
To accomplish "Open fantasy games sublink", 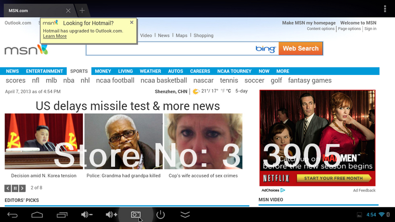I will point(310,80).
